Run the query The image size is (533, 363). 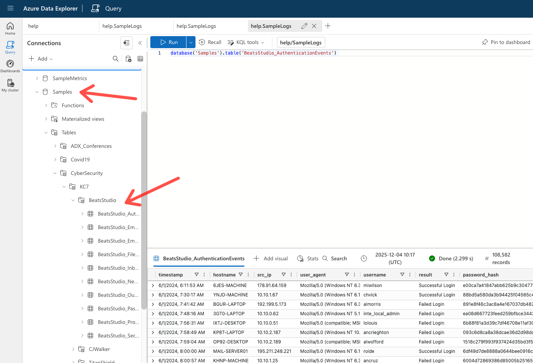click(x=168, y=42)
